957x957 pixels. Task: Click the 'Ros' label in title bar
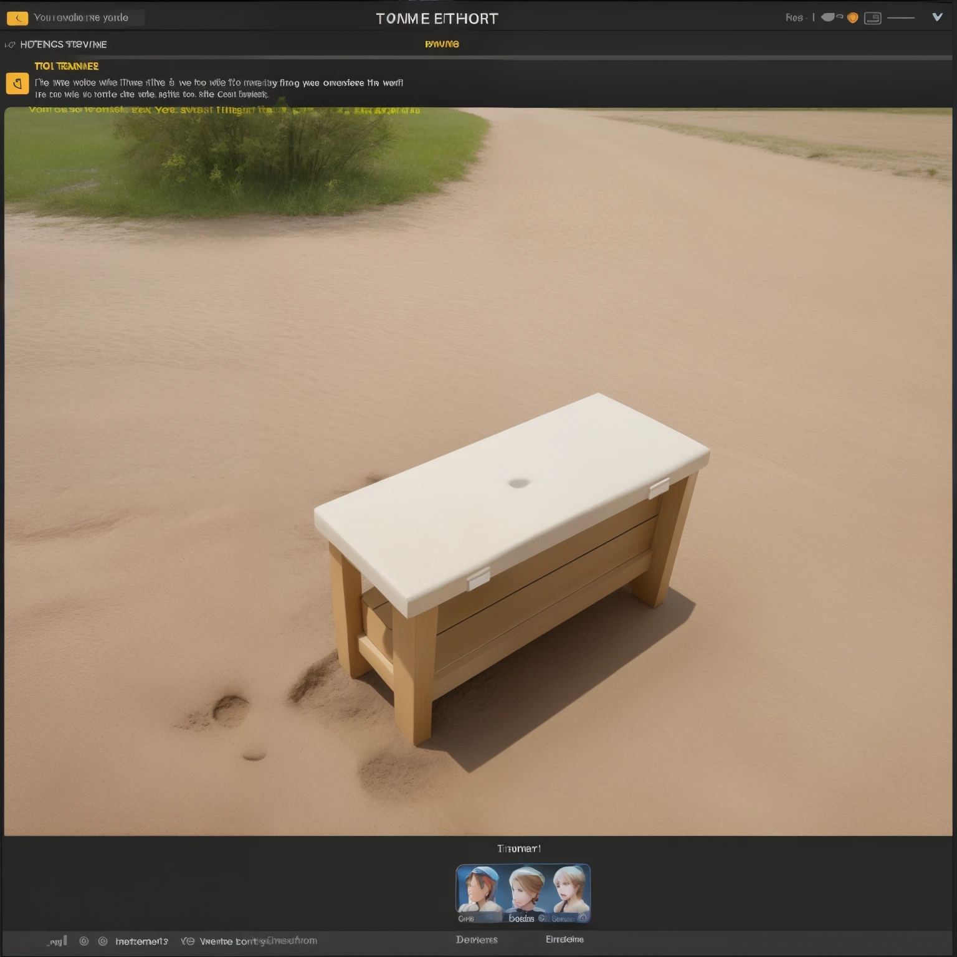point(794,18)
